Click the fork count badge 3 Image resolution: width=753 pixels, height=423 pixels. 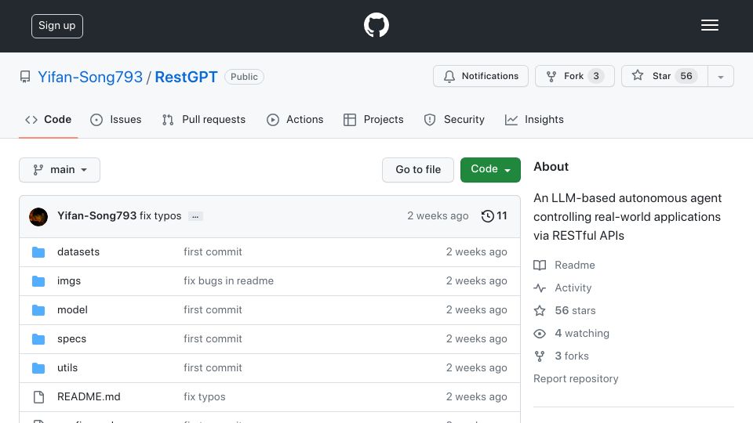point(596,76)
